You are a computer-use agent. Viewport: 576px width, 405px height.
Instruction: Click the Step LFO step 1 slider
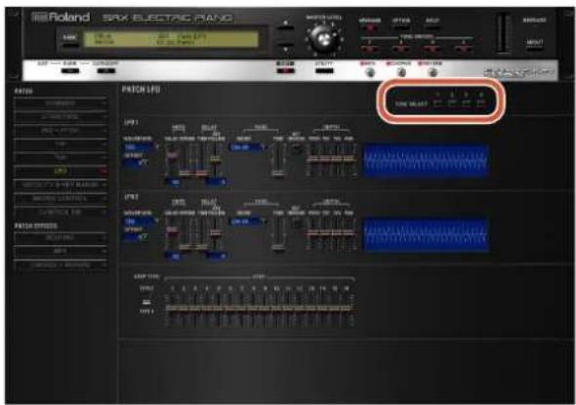click(171, 309)
